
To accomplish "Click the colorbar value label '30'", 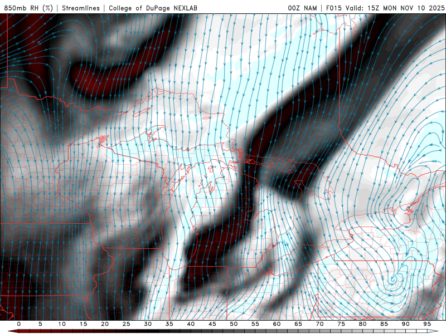I will pyautogui.click(x=148, y=324).
